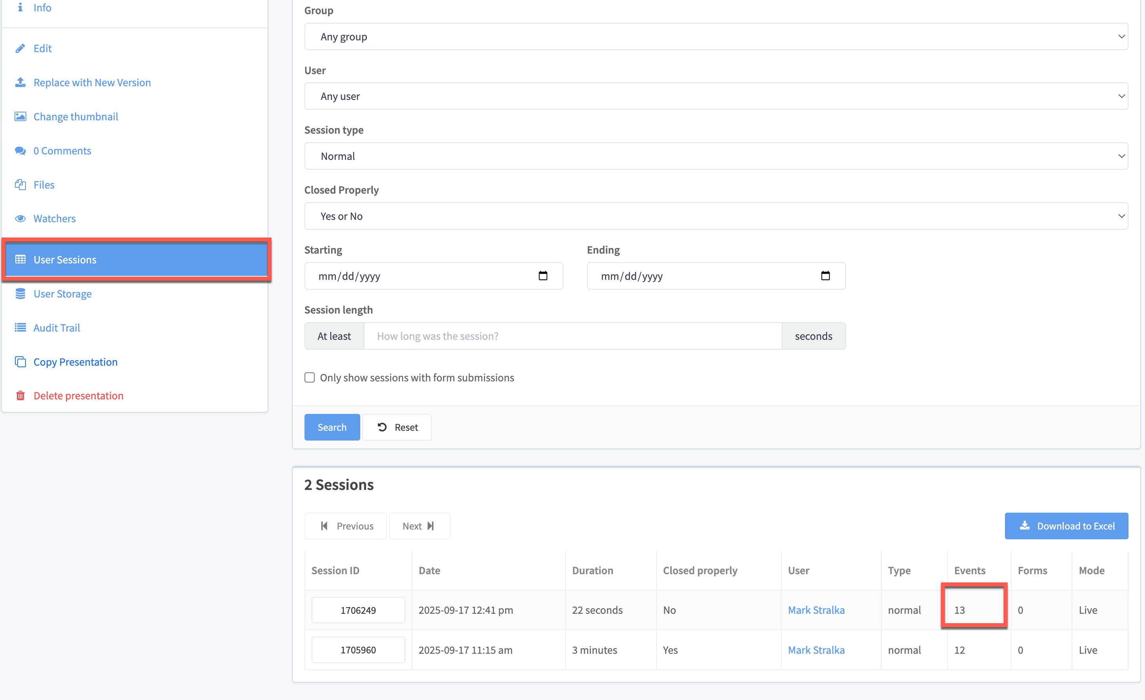Click the image icon beside Change thumbnail
This screenshot has width=1145, height=700.
coord(20,116)
